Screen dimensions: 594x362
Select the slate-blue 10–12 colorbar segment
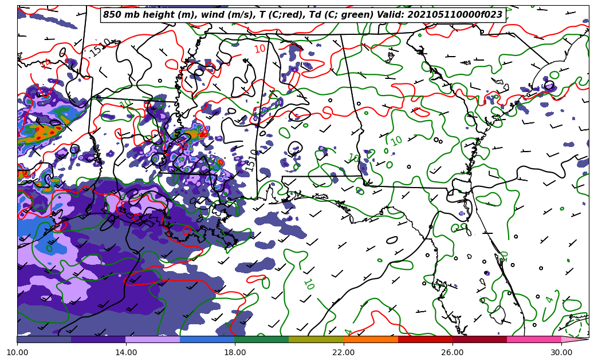tap(44, 339)
